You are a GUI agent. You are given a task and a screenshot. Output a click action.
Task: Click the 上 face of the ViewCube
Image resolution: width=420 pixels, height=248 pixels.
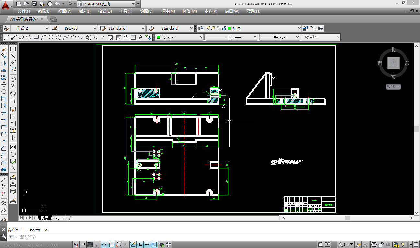click(x=393, y=63)
